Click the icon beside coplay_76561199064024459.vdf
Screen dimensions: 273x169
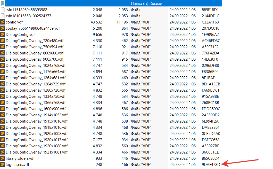coord(3,28)
